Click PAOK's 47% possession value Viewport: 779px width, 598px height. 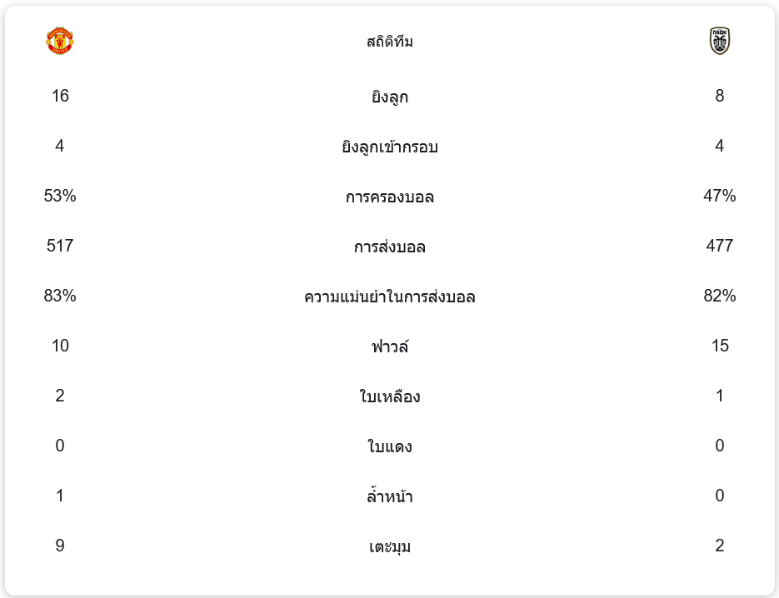[719, 196]
